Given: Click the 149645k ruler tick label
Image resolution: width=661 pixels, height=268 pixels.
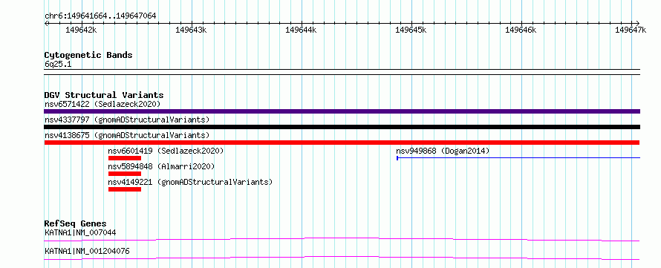Looking at the screenshot, I should click(411, 30).
